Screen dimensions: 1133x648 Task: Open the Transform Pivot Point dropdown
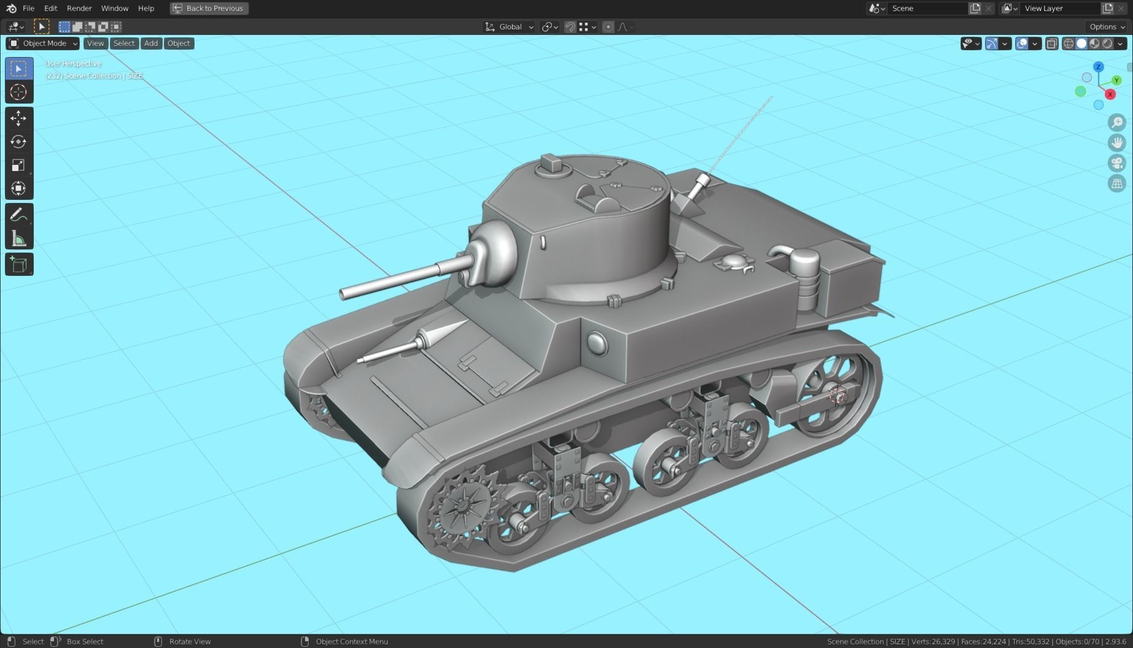(x=549, y=27)
